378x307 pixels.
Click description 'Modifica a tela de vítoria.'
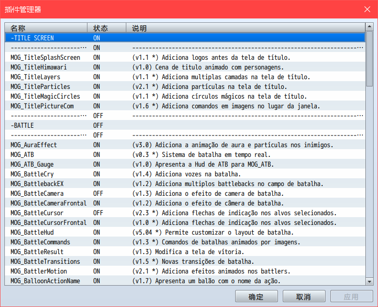200,252
